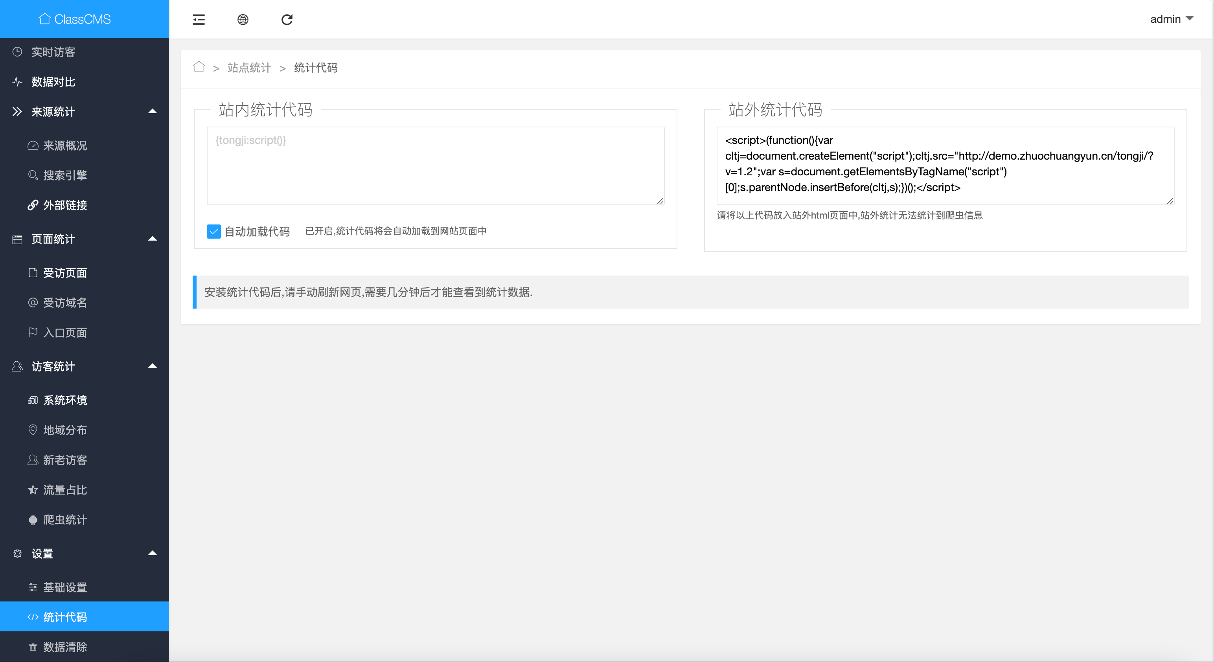Open 外部链接 sidebar entry

[x=85, y=205]
